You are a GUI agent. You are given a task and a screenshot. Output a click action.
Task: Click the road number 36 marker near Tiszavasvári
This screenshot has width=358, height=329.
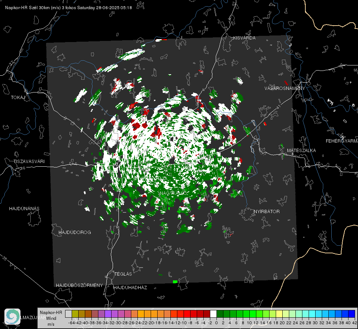coord(23,168)
